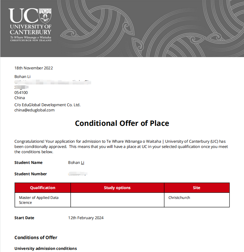Click the crest shield in the UC logo
This screenshot has width=244, height=252.
[x=46, y=15]
